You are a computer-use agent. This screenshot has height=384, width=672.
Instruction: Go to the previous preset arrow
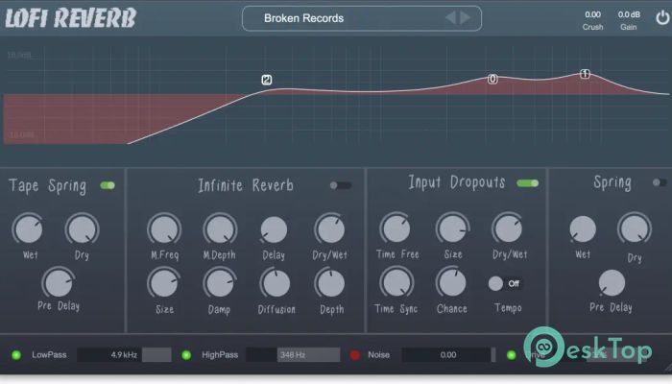tap(449, 17)
